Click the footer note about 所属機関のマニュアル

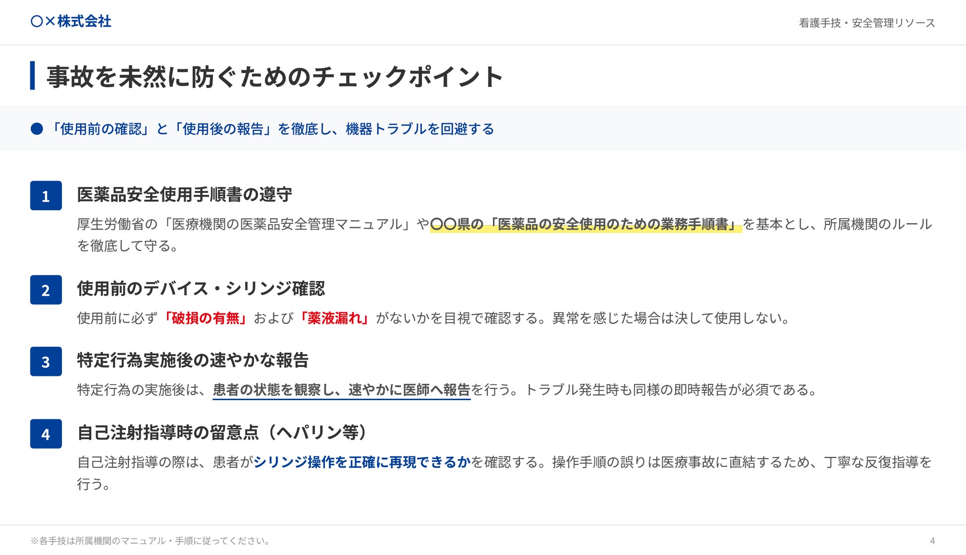[x=150, y=541]
